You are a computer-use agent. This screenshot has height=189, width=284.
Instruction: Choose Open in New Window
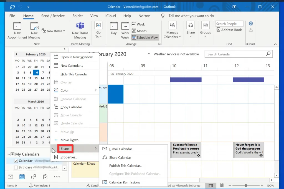[x=75, y=57]
